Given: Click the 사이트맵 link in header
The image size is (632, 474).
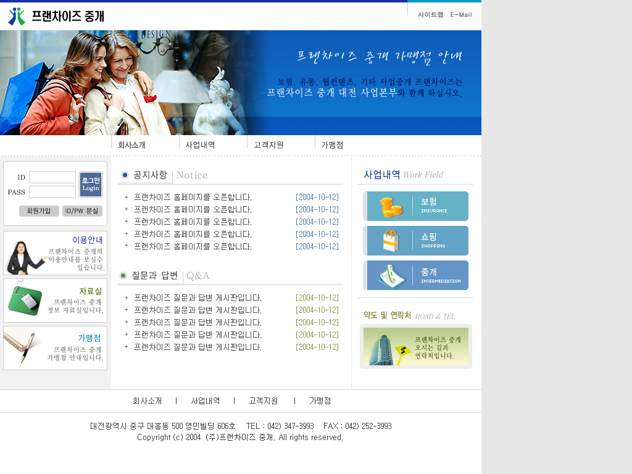Looking at the screenshot, I should [430, 15].
